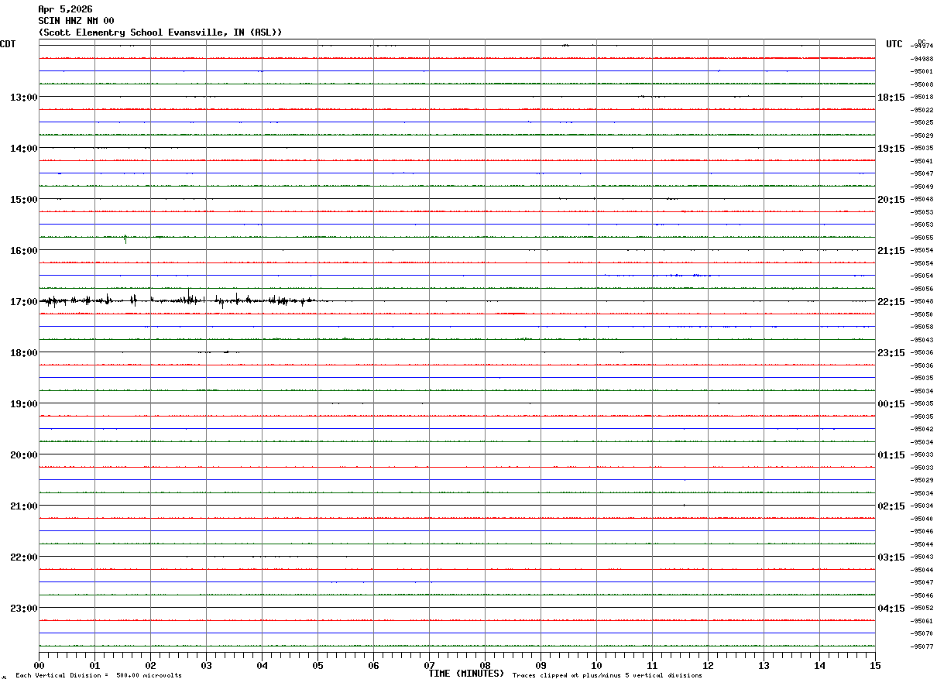Click minute marker 10 on the bottom axis
The image size is (937, 686).
tap(596, 665)
